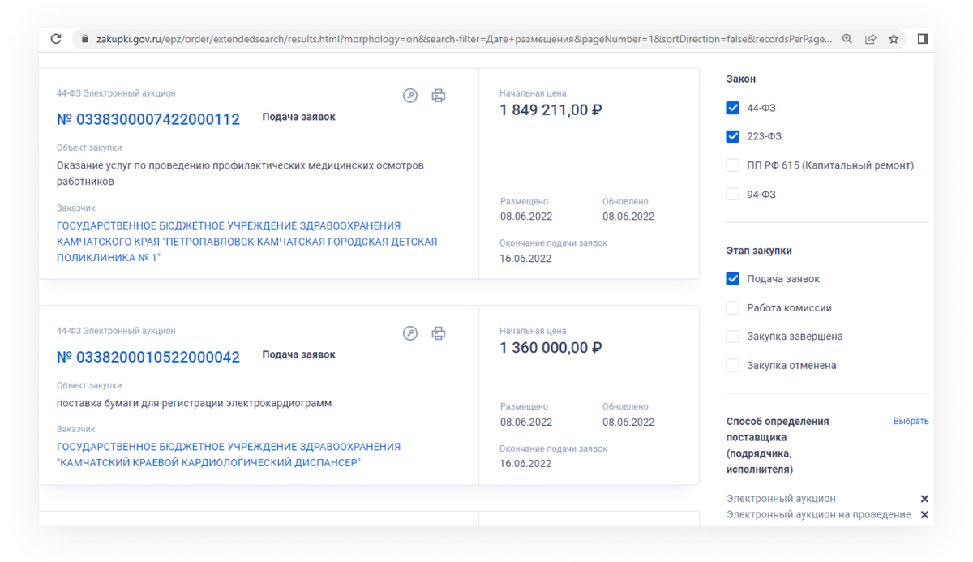Click the price 1 360 000,00 ₽

pos(551,348)
